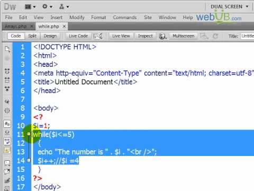Click the "<body>" tag on line 8
This screenshot has width=254, height=191.
46,108
